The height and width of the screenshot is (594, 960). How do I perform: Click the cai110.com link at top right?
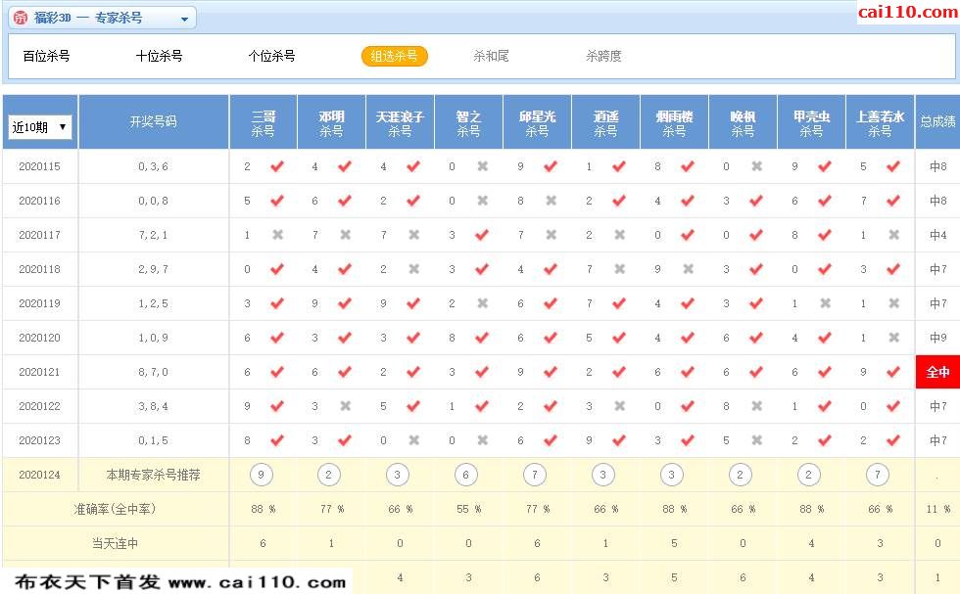point(907,12)
